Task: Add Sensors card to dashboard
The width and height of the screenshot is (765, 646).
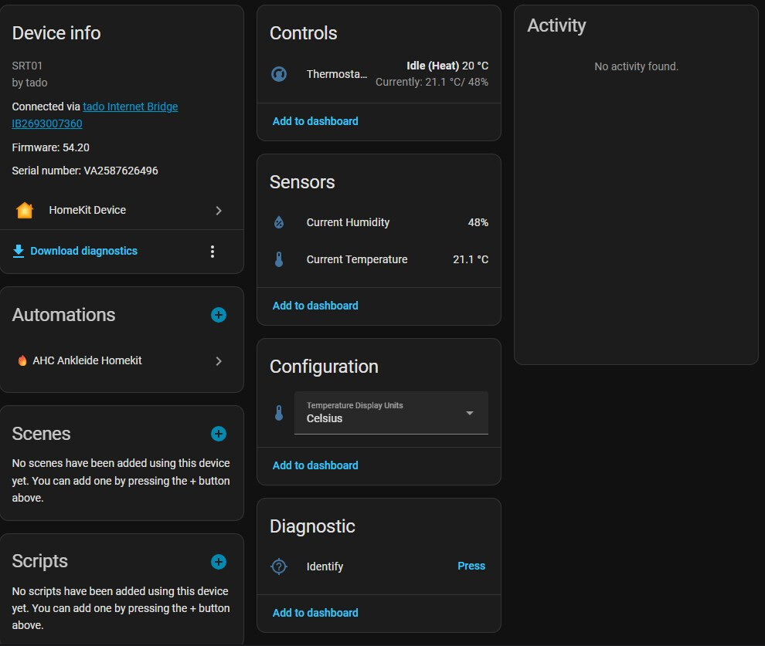Action: tap(315, 306)
